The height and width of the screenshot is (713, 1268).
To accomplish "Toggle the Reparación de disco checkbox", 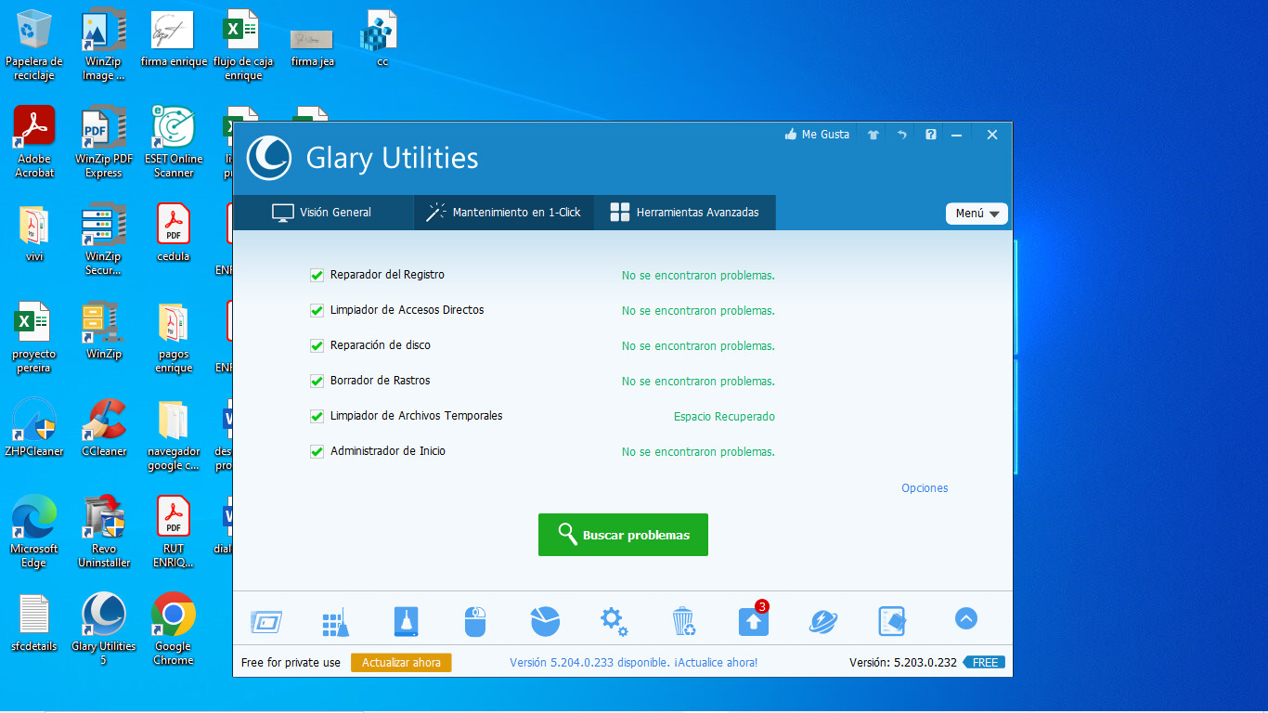I will tap(317, 345).
